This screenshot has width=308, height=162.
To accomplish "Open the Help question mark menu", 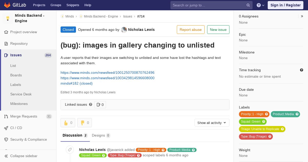I will point(261,5).
